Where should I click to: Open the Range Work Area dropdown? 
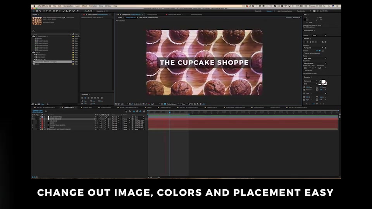pyautogui.click(x=315, y=58)
